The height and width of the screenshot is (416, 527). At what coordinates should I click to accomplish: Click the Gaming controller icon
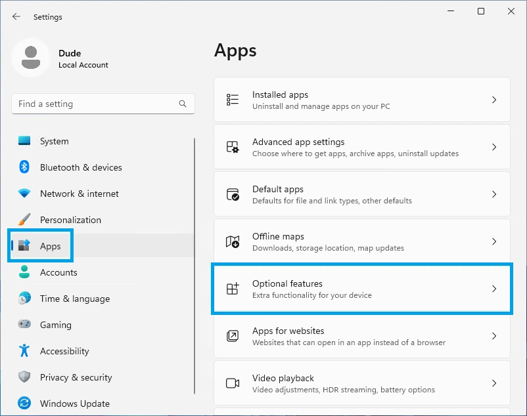point(24,325)
